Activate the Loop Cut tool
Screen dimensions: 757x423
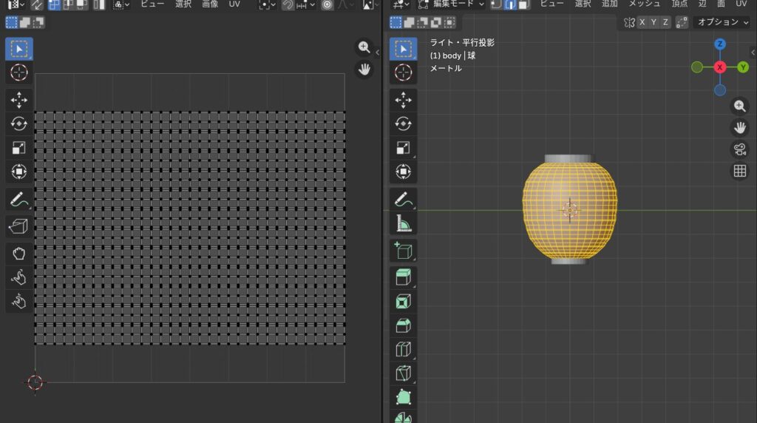pos(403,349)
